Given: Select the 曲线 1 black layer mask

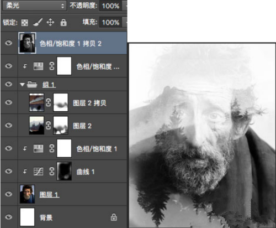Looking at the screenshot, I should 64,171.
